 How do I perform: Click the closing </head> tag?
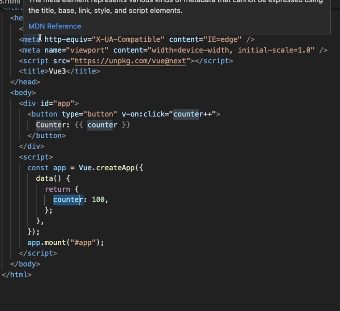pyautogui.click(x=25, y=82)
